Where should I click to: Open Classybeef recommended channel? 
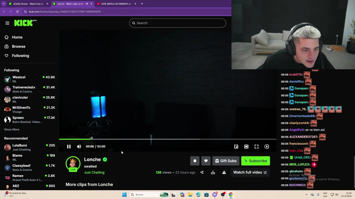coord(29,167)
